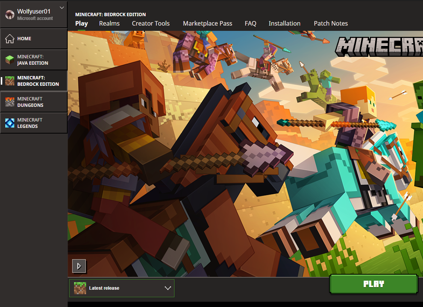Go to the FAQ tab
The image size is (423, 307).
(250, 23)
